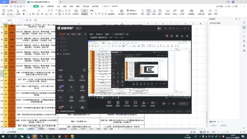Open the find magnifier tool in ribbon

[210, 11]
